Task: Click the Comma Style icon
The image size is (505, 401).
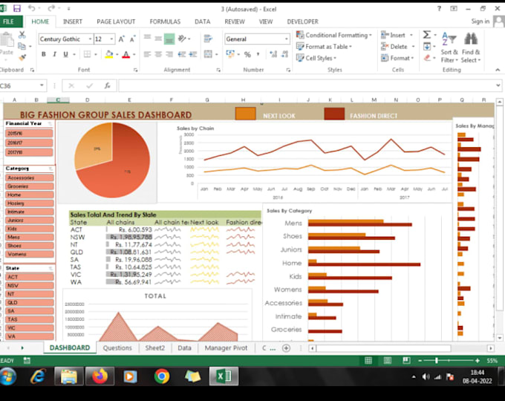Action: tap(258, 54)
